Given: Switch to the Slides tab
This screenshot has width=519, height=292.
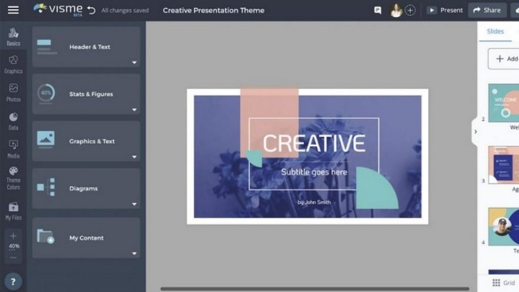Looking at the screenshot, I should (x=495, y=31).
